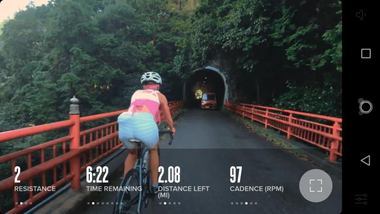Tap the speaker volume icon
Image resolution: width=380 pixels, height=214 pixels.
[x=361, y=15]
